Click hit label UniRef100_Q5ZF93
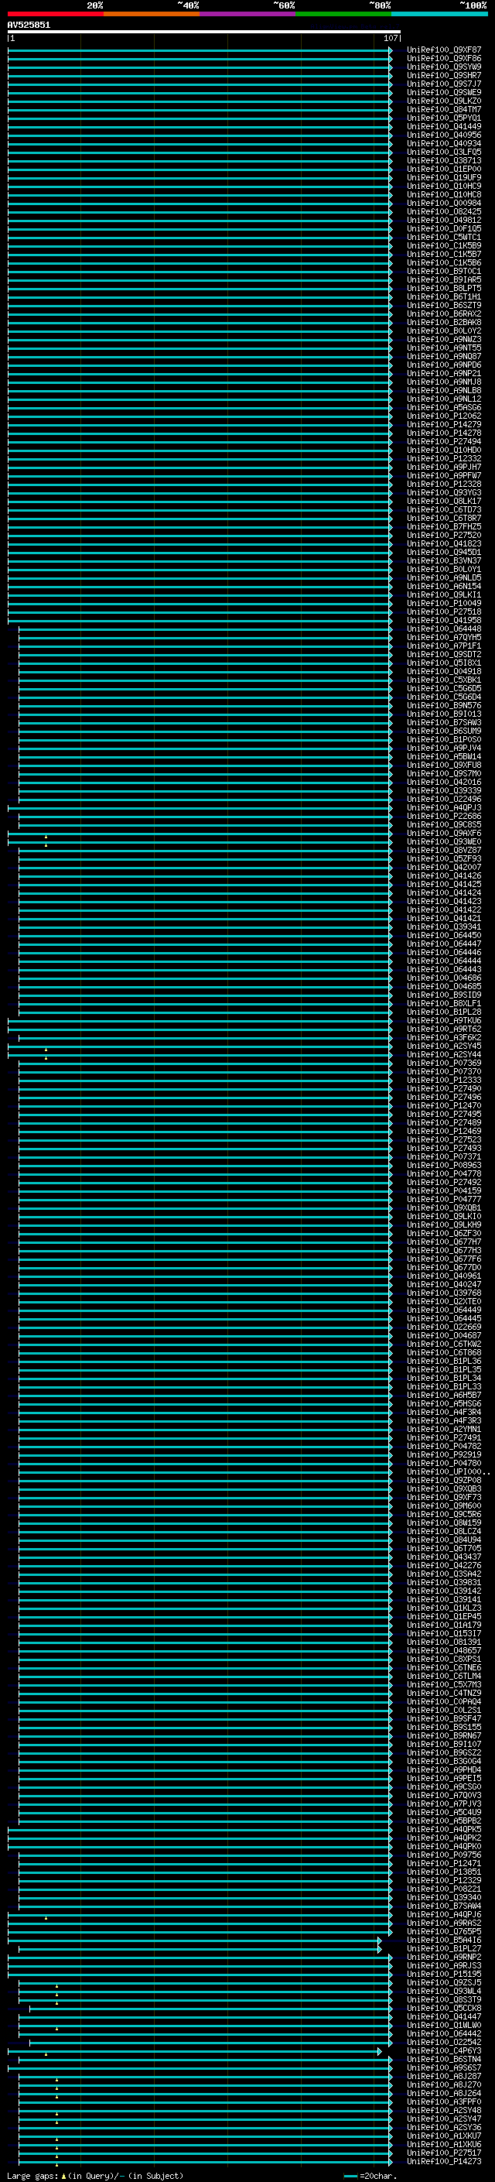This screenshot has width=495, height=2182. [x=444, y=859]
